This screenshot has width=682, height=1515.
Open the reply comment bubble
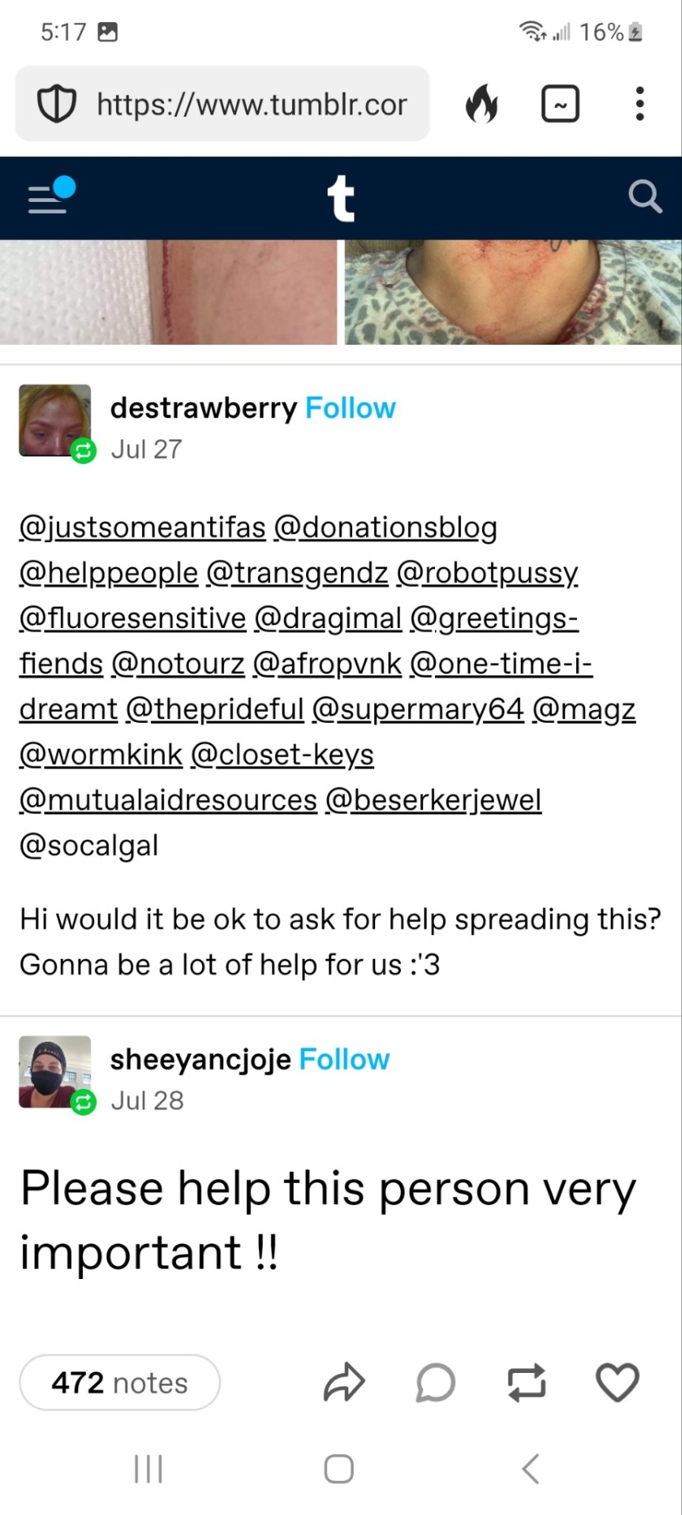click(x=436, y=1382)
